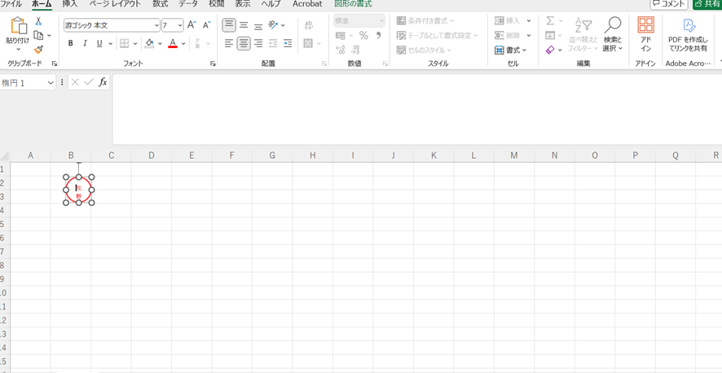
Task: Click the 共有 (Share) button
Action: click(x=707, y=4)
